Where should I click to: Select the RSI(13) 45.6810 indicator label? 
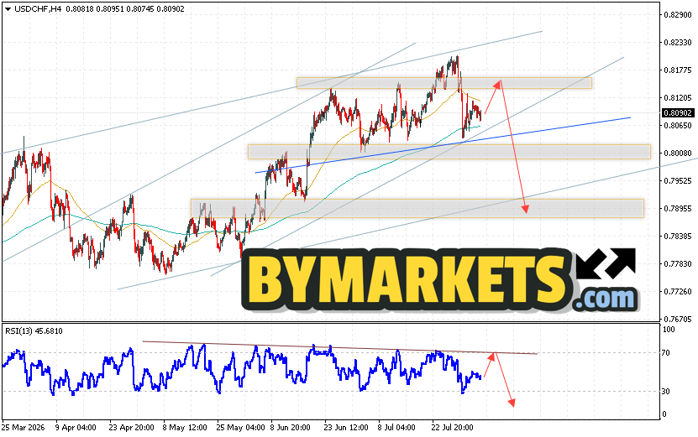[34, 331]
